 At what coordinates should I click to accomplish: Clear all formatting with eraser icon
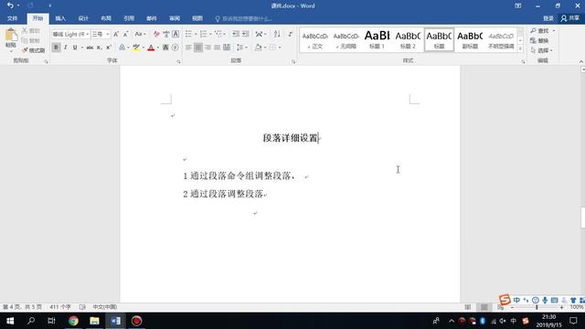click(x=156, y=35)
